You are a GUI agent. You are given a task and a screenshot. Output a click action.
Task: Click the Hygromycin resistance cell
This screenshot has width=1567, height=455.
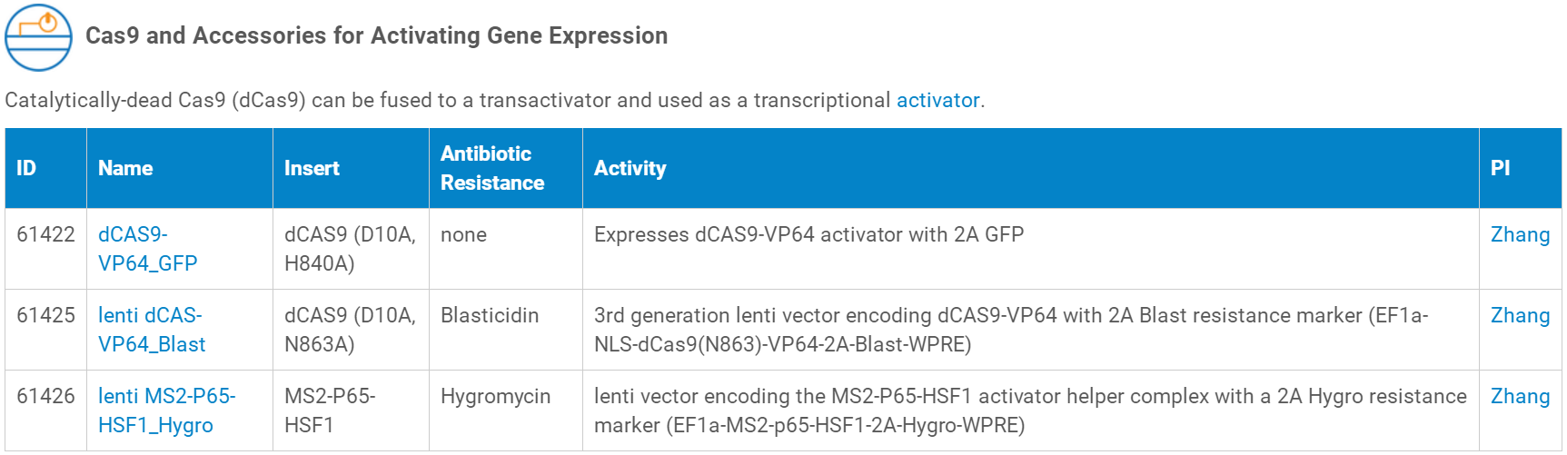coord(495,396)
